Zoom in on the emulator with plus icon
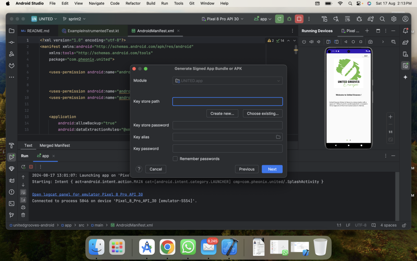Image resolution: width=417 pixels, height=261 pixels. click(391, 117)
